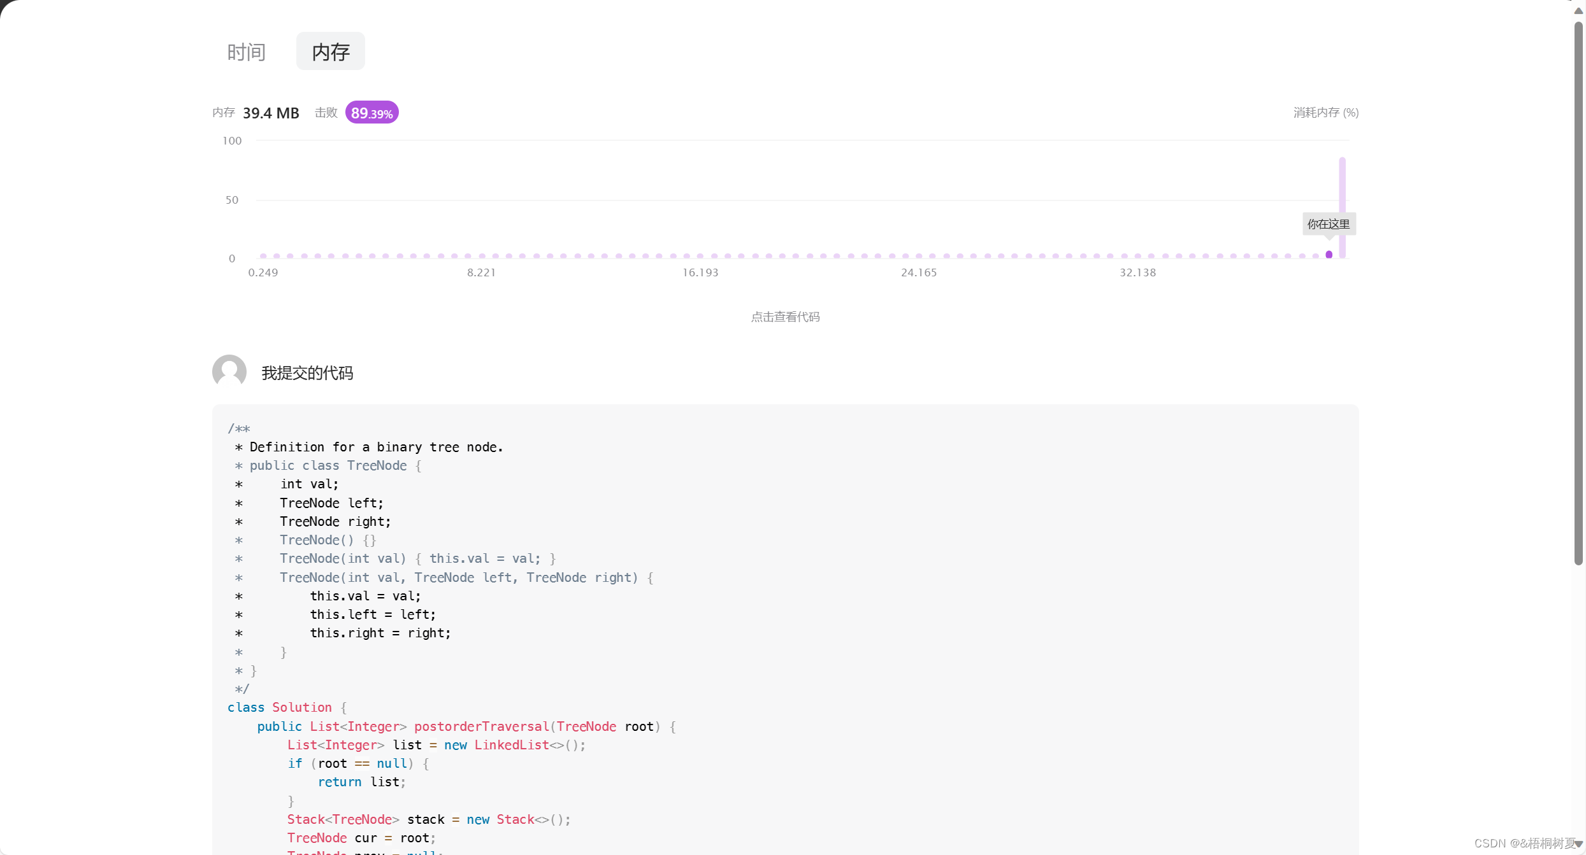Screen dimensions: 1586x855
Task: Click the user avatar icon
Action: click(229, 372)
